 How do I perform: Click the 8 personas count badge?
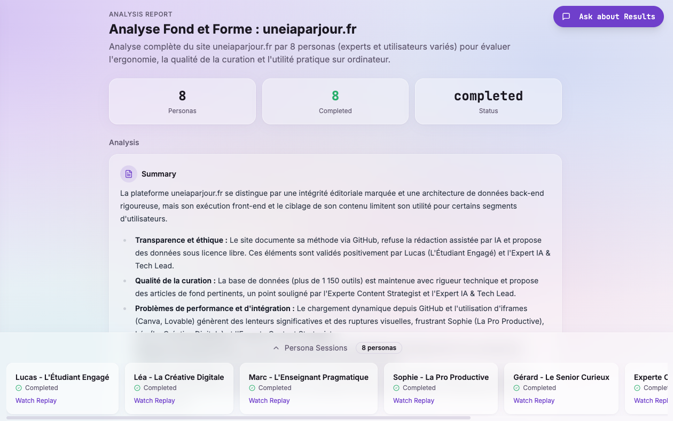tap(379, 348)
